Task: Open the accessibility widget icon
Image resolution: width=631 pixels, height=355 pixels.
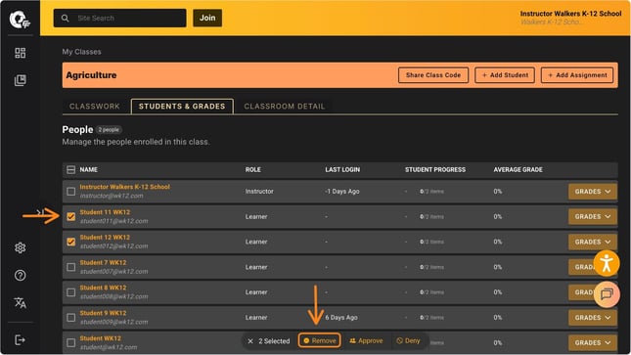Action: (606, 264)
